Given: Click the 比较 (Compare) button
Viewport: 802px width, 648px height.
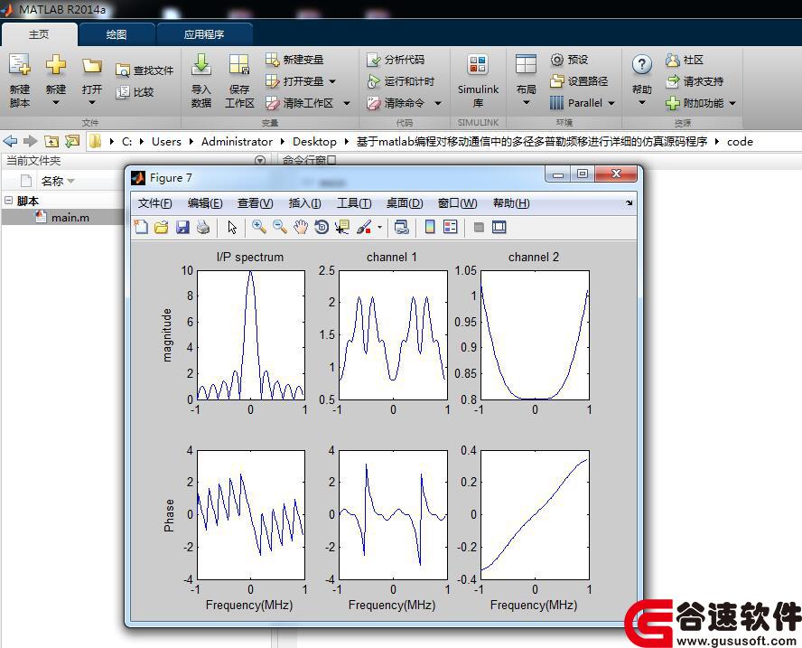Looking at the screenshot, I should click(135, 92).
